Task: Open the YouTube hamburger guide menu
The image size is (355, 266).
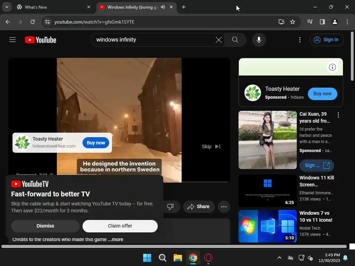Action: click(12, 40)
